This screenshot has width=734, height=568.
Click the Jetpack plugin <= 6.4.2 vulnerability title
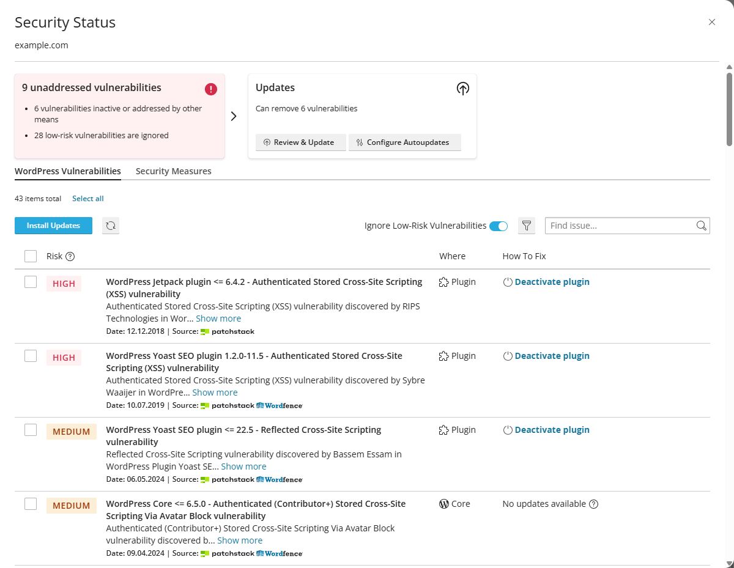point(264,288)
